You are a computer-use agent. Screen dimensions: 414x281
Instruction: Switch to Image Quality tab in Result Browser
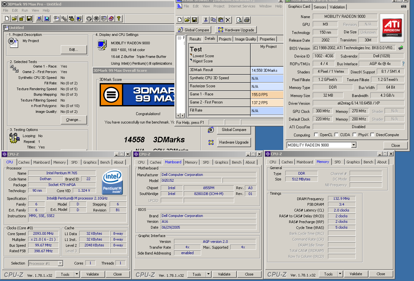pyautogui.click(x=245, y=39)
